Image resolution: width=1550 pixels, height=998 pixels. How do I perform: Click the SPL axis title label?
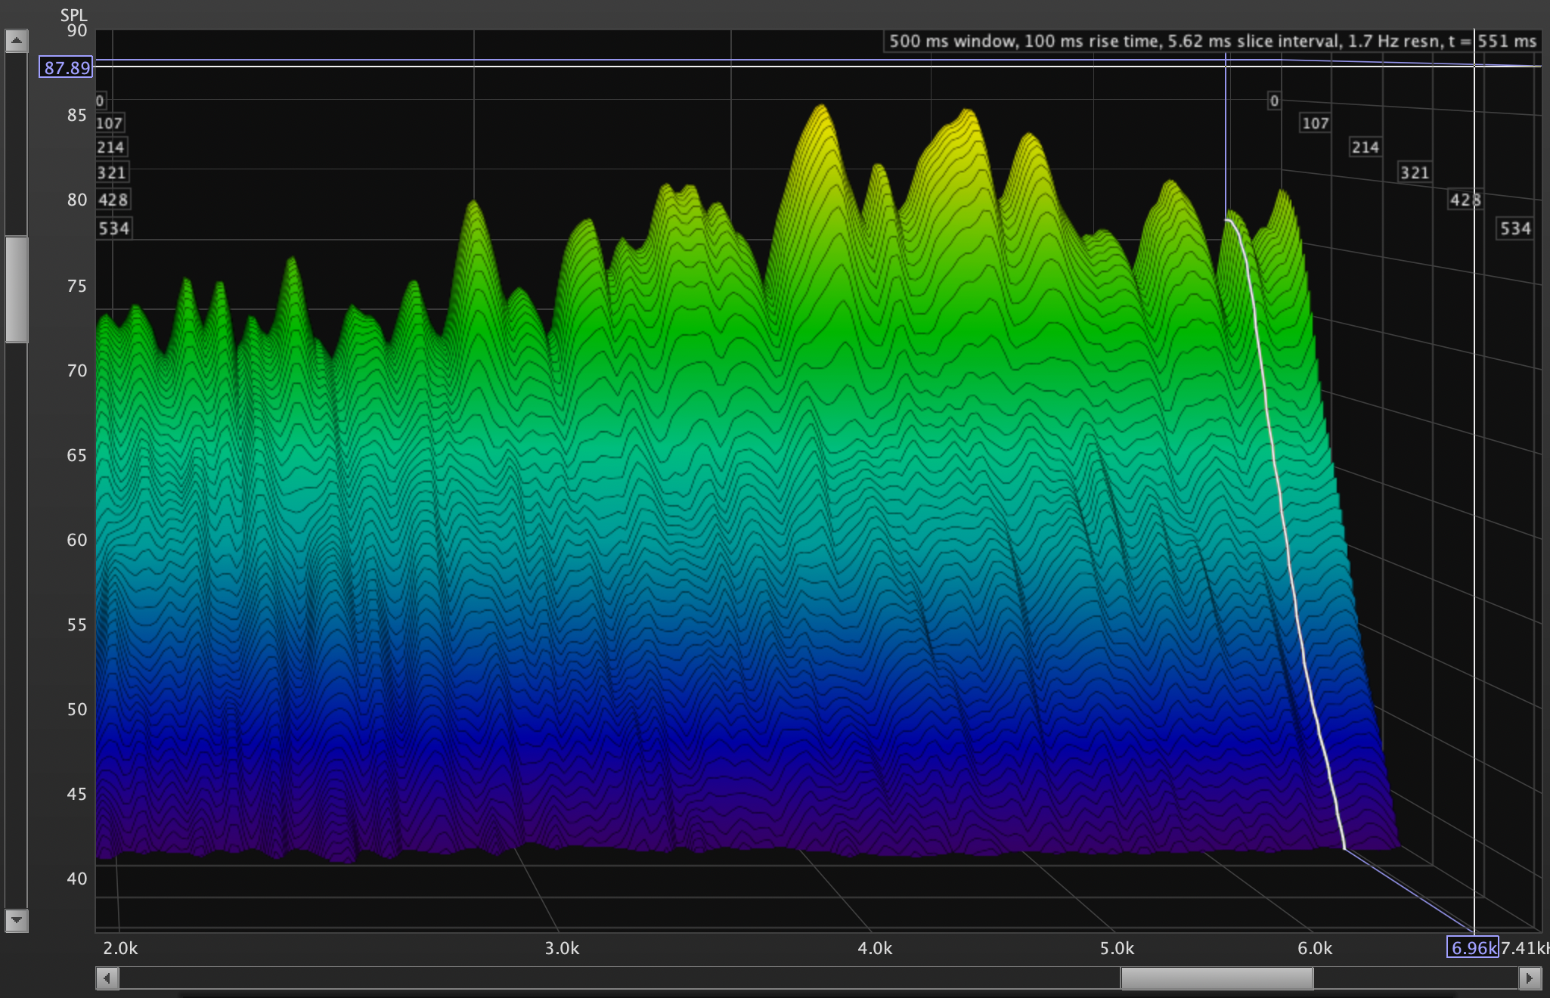[x=73, y=15]
